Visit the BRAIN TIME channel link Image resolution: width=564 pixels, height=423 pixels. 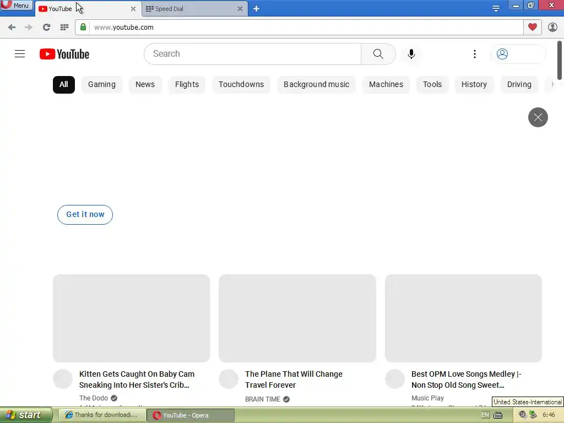(263, 399)
